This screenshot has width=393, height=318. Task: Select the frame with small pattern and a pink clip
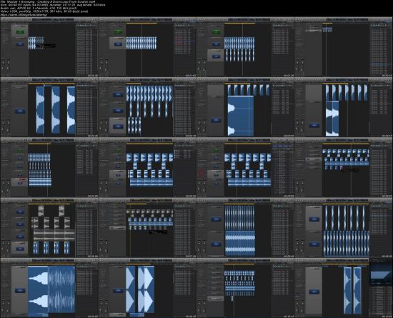344,168
